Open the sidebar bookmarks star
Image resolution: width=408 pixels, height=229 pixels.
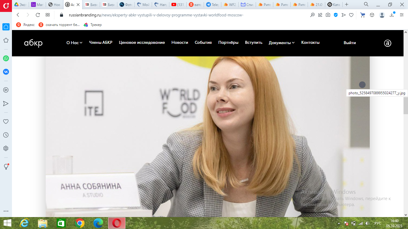point(6,40)
